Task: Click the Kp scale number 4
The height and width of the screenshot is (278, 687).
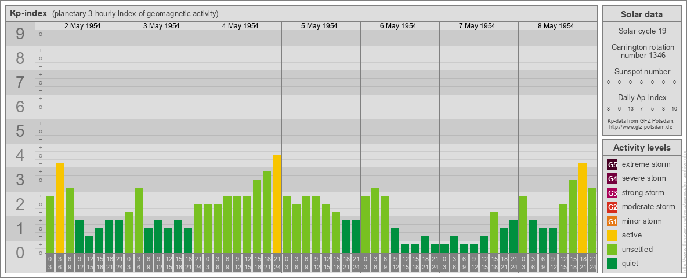Action: [x=20, y=156]
